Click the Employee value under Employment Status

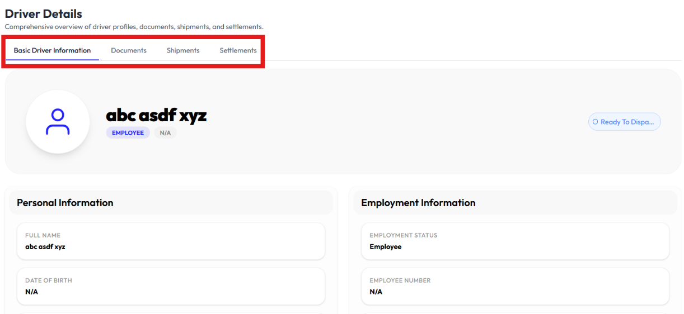point(386,246)
